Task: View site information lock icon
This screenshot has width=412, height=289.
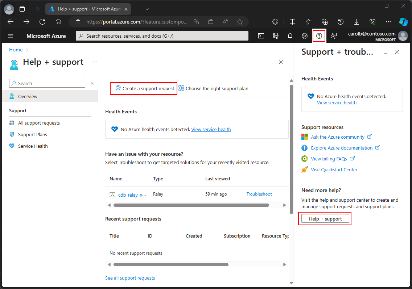Action: click(78, 22)
